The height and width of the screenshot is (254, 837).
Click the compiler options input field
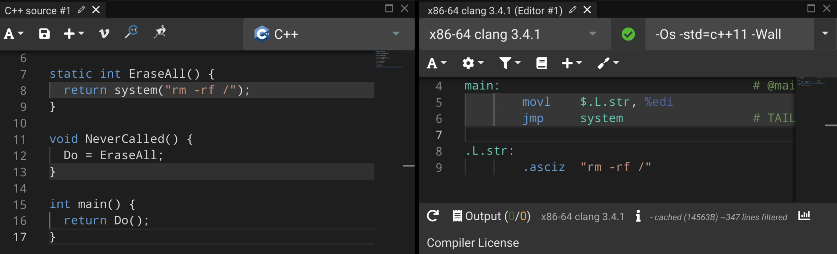click(x=728, y=34)
